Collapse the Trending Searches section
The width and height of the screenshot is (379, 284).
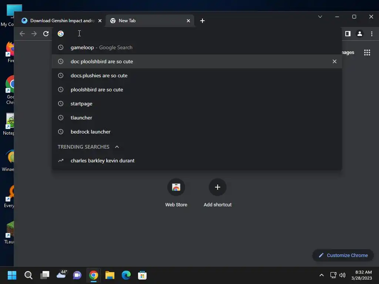click(117, 147)
